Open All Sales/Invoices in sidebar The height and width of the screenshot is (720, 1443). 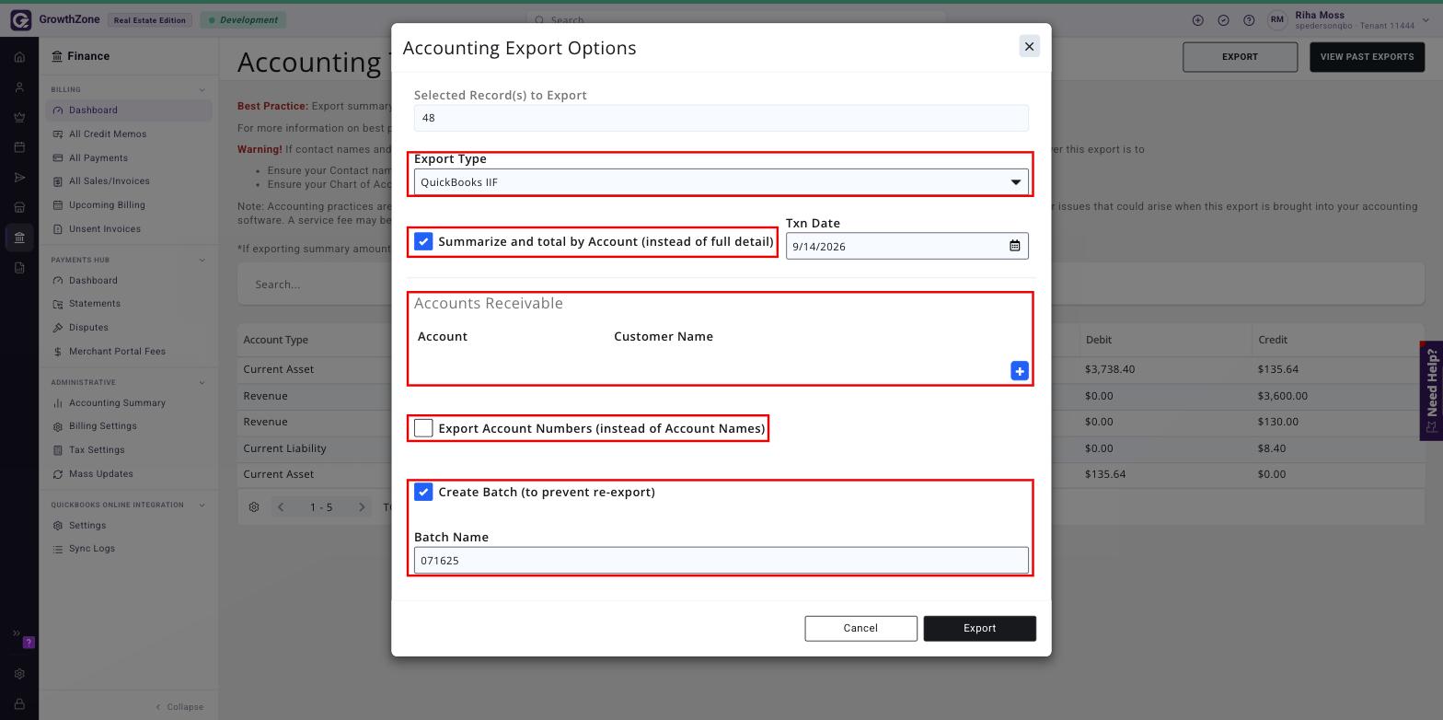pyautogui.click(x=109, y=181)
